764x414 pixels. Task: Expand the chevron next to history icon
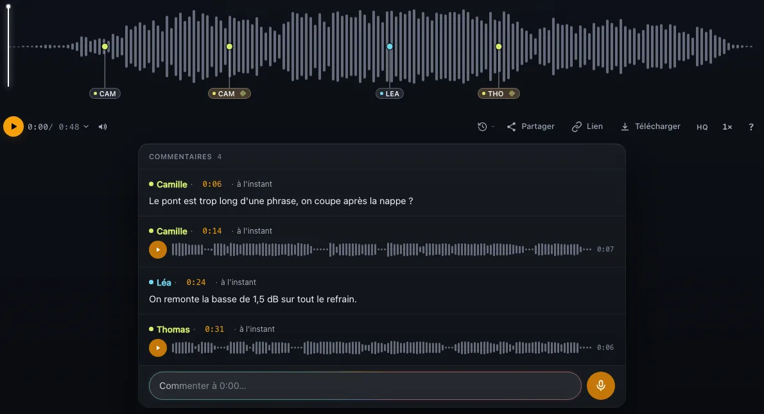(x=493, y=126)
